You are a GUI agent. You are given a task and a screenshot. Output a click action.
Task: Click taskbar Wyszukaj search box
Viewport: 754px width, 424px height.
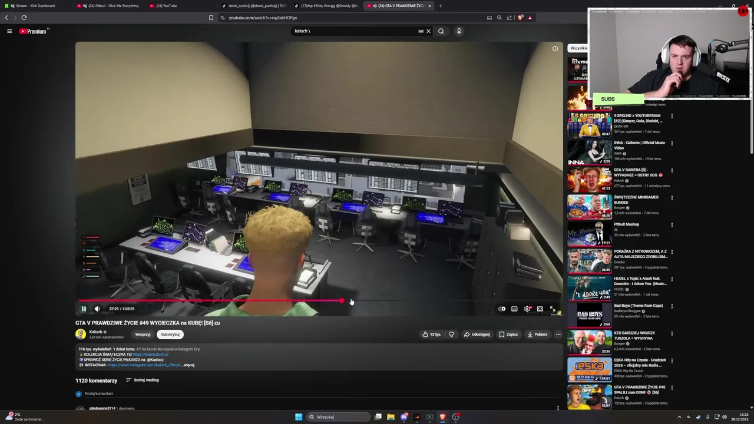[x=338, y=417]
